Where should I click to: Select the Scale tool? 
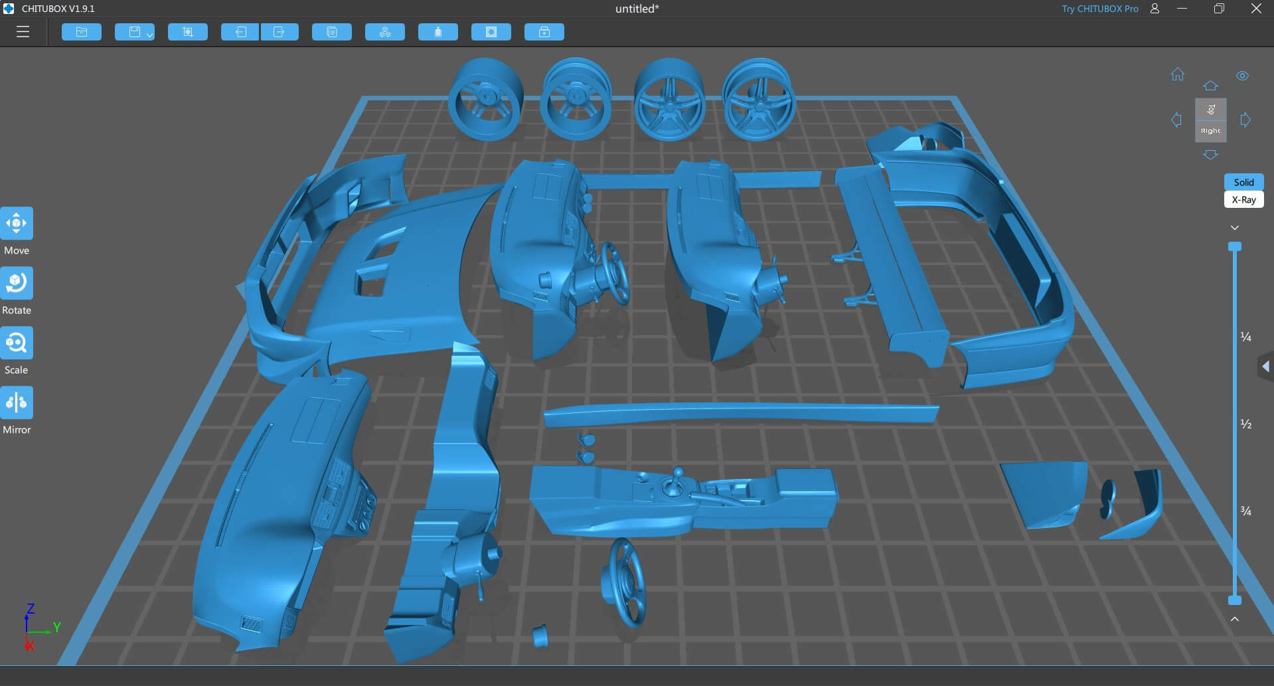17,343
